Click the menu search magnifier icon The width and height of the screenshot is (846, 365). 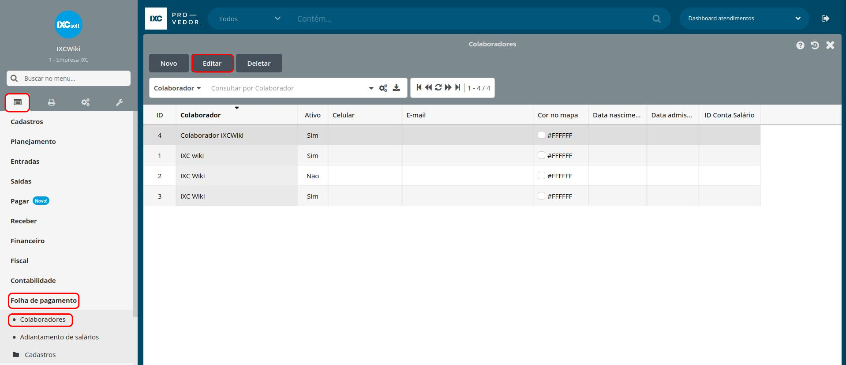click(x=14, y=78)
